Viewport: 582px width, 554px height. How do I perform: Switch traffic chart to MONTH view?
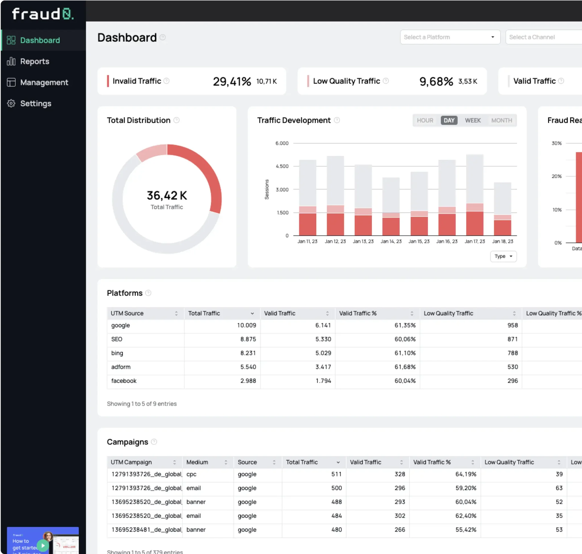click(502, 120)
